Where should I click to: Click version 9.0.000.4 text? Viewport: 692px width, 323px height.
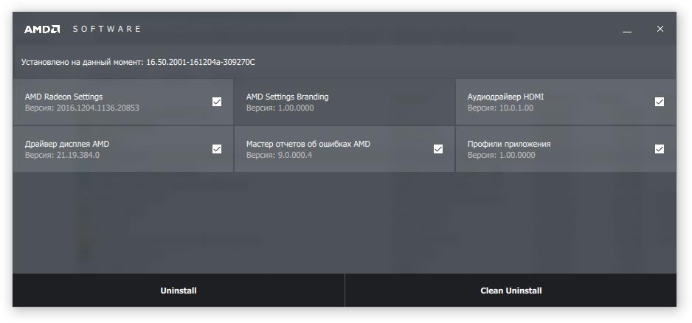[295, 155]
